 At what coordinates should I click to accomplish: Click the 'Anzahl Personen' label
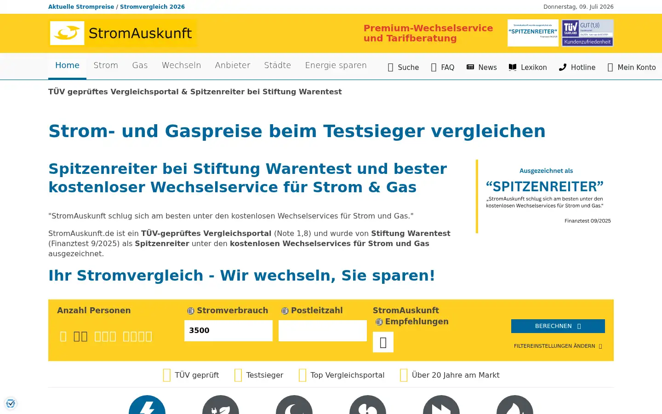pyautogui.click(x=94, y=310)
